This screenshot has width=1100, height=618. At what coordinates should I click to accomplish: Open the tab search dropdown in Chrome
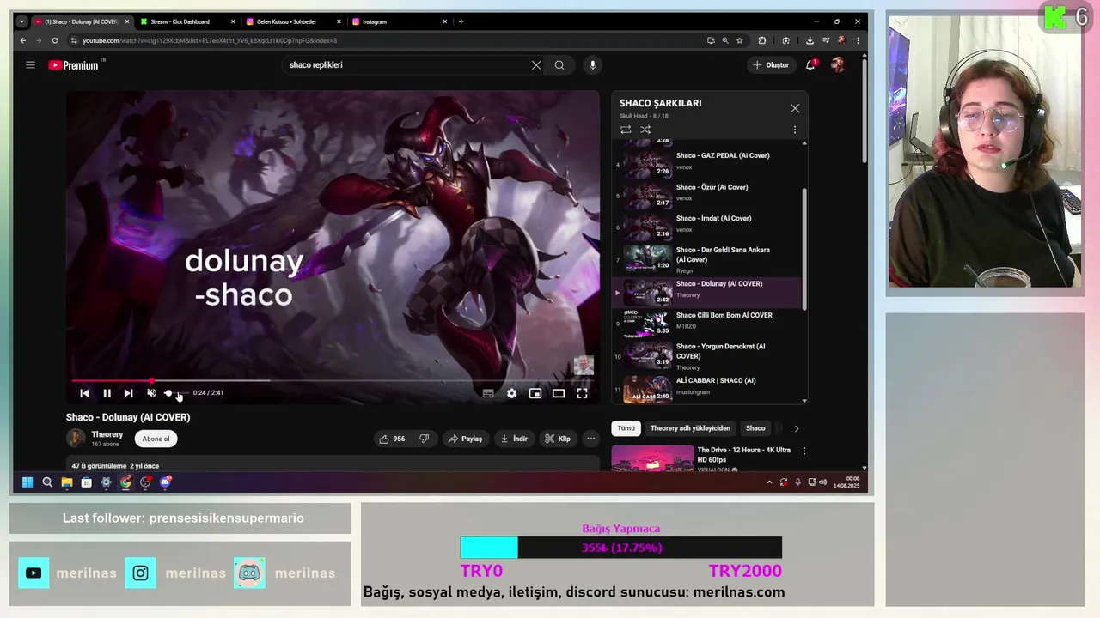click(21, 21)
